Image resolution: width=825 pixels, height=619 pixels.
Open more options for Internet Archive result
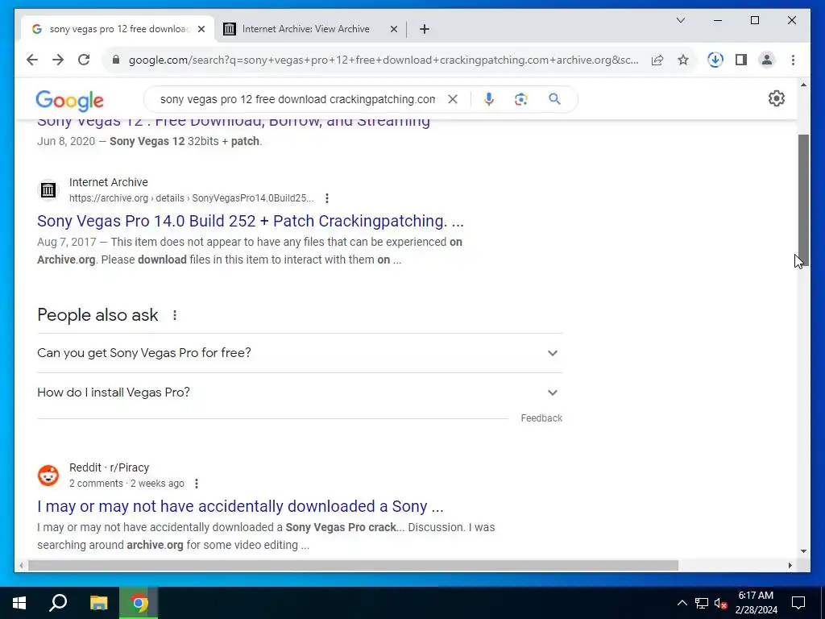[x=327, y=198]
